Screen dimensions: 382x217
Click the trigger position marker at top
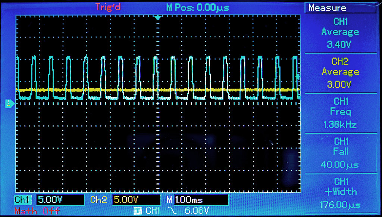(158, 18)
